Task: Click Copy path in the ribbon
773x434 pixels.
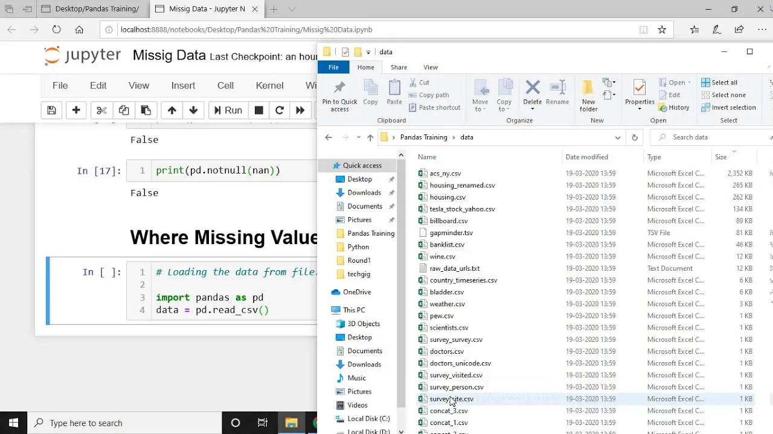Action: 429,95
